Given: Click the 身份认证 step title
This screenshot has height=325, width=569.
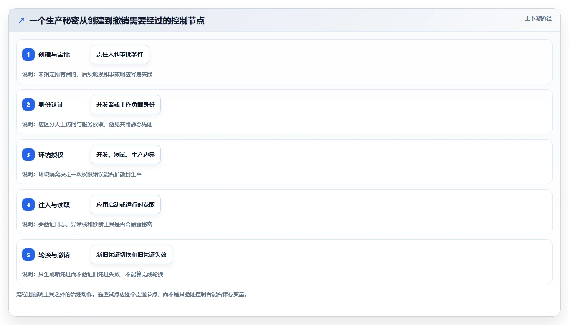Looking at the screenshot, I should tap(51, 105).
